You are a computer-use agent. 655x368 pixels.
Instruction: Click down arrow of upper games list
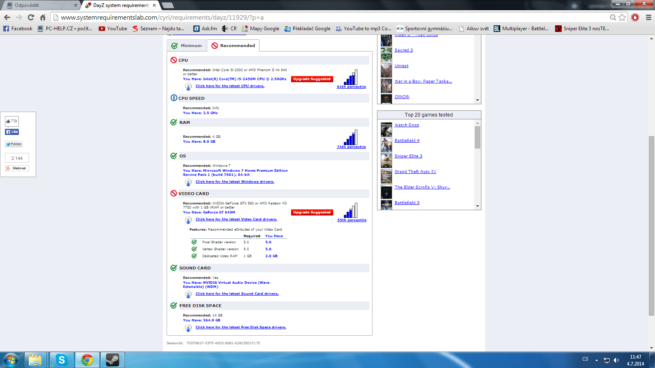point(477,100)
